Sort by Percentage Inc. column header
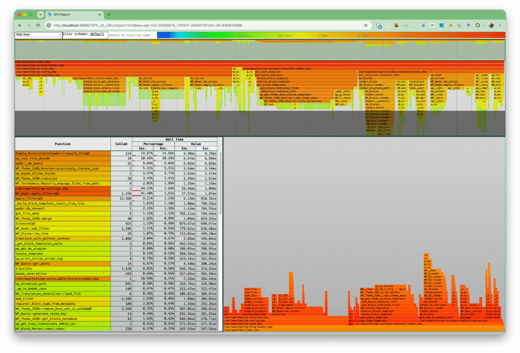This screenshot has height=353, width=520. 143,149
